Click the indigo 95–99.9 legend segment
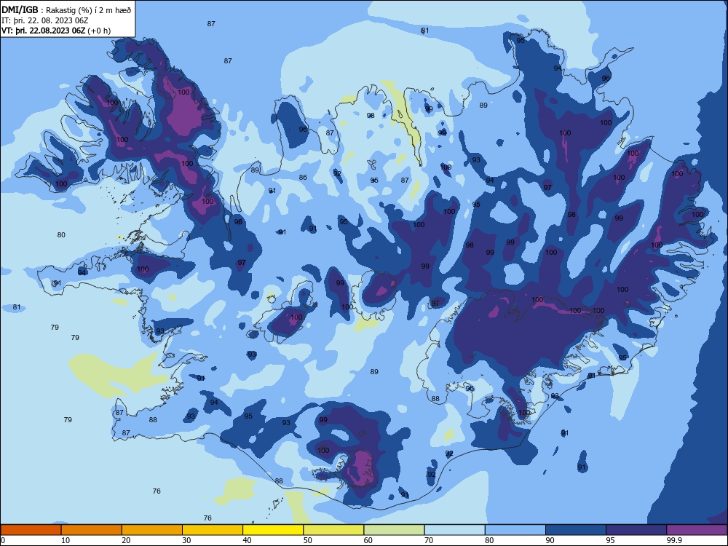 (636, 530)
